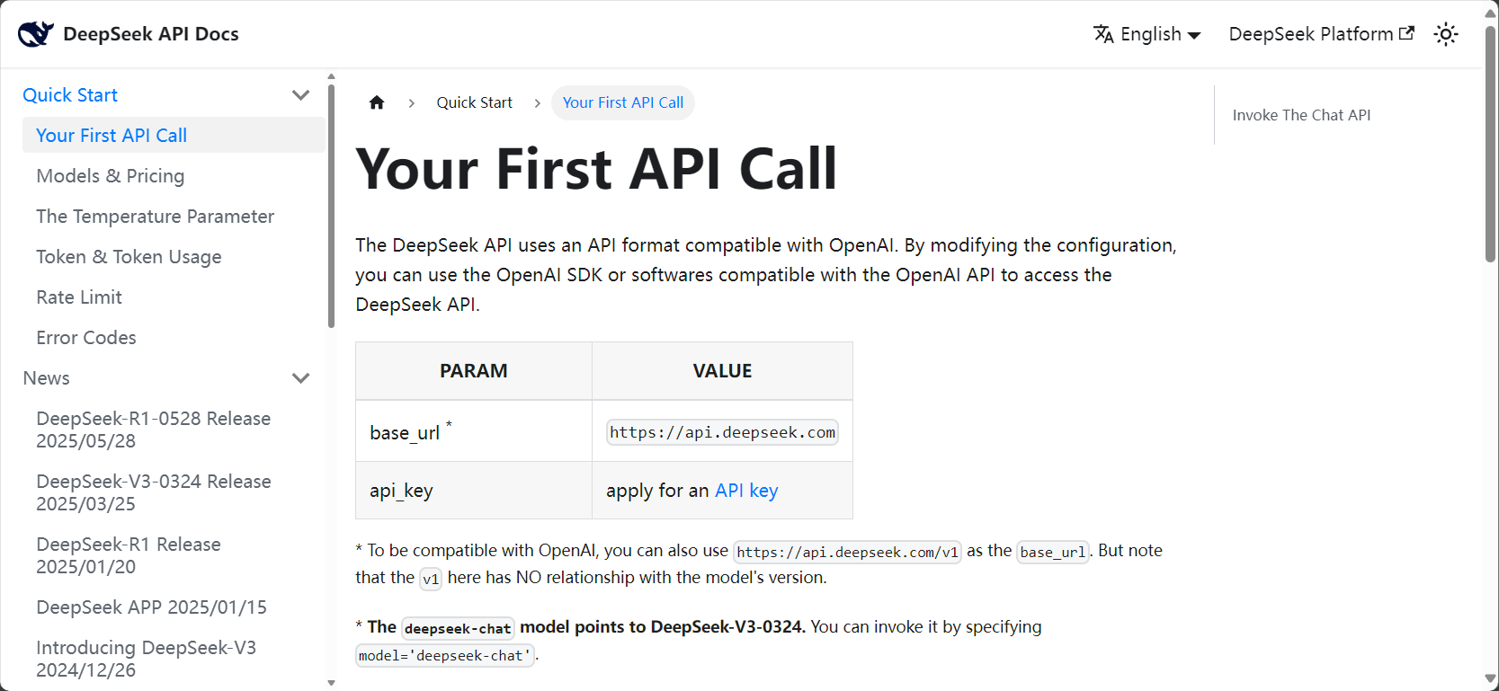Follow the API key link in table
1499x691 pixels.
coord(746,491)
